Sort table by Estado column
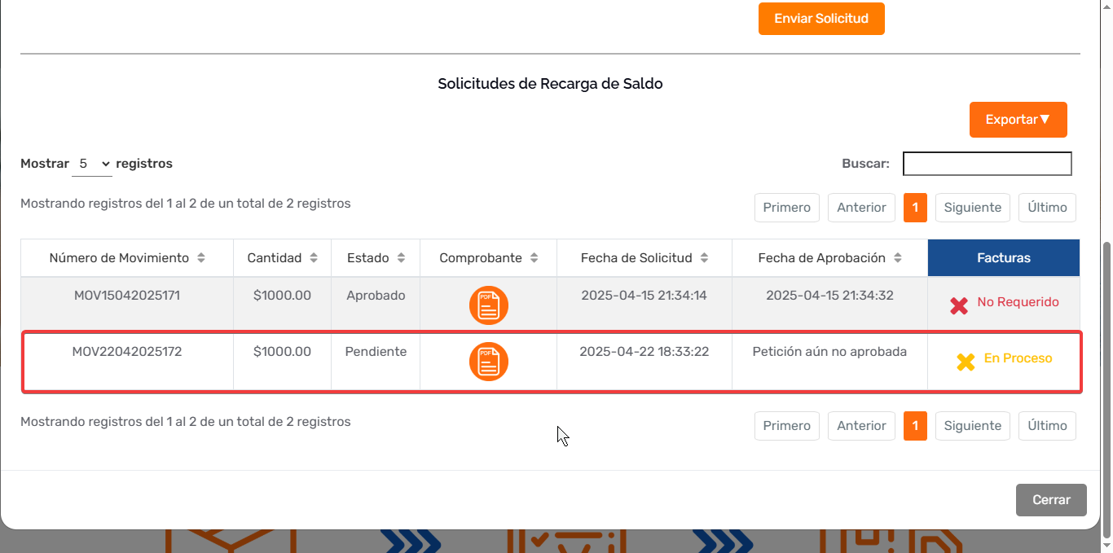Viewport: 1113px width, 553px height. point(401,257)
